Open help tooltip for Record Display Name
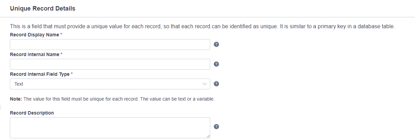Viewport: 415px width, 139px height. point(216,45)
